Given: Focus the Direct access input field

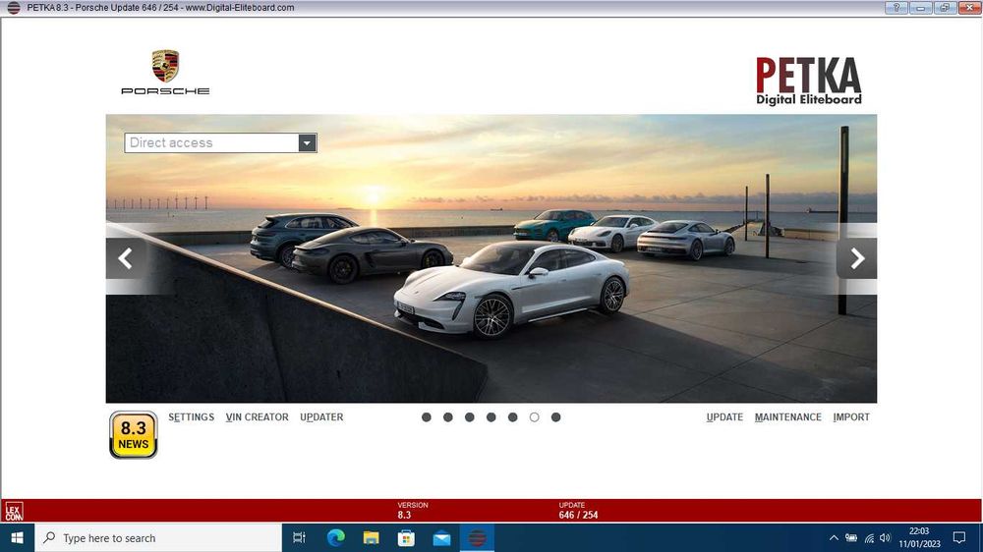Looking at the screenshot, I should pos(212,142).
